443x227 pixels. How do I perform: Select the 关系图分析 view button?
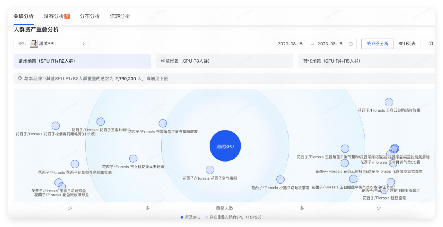pyautogui.click(x=377, y=43)
